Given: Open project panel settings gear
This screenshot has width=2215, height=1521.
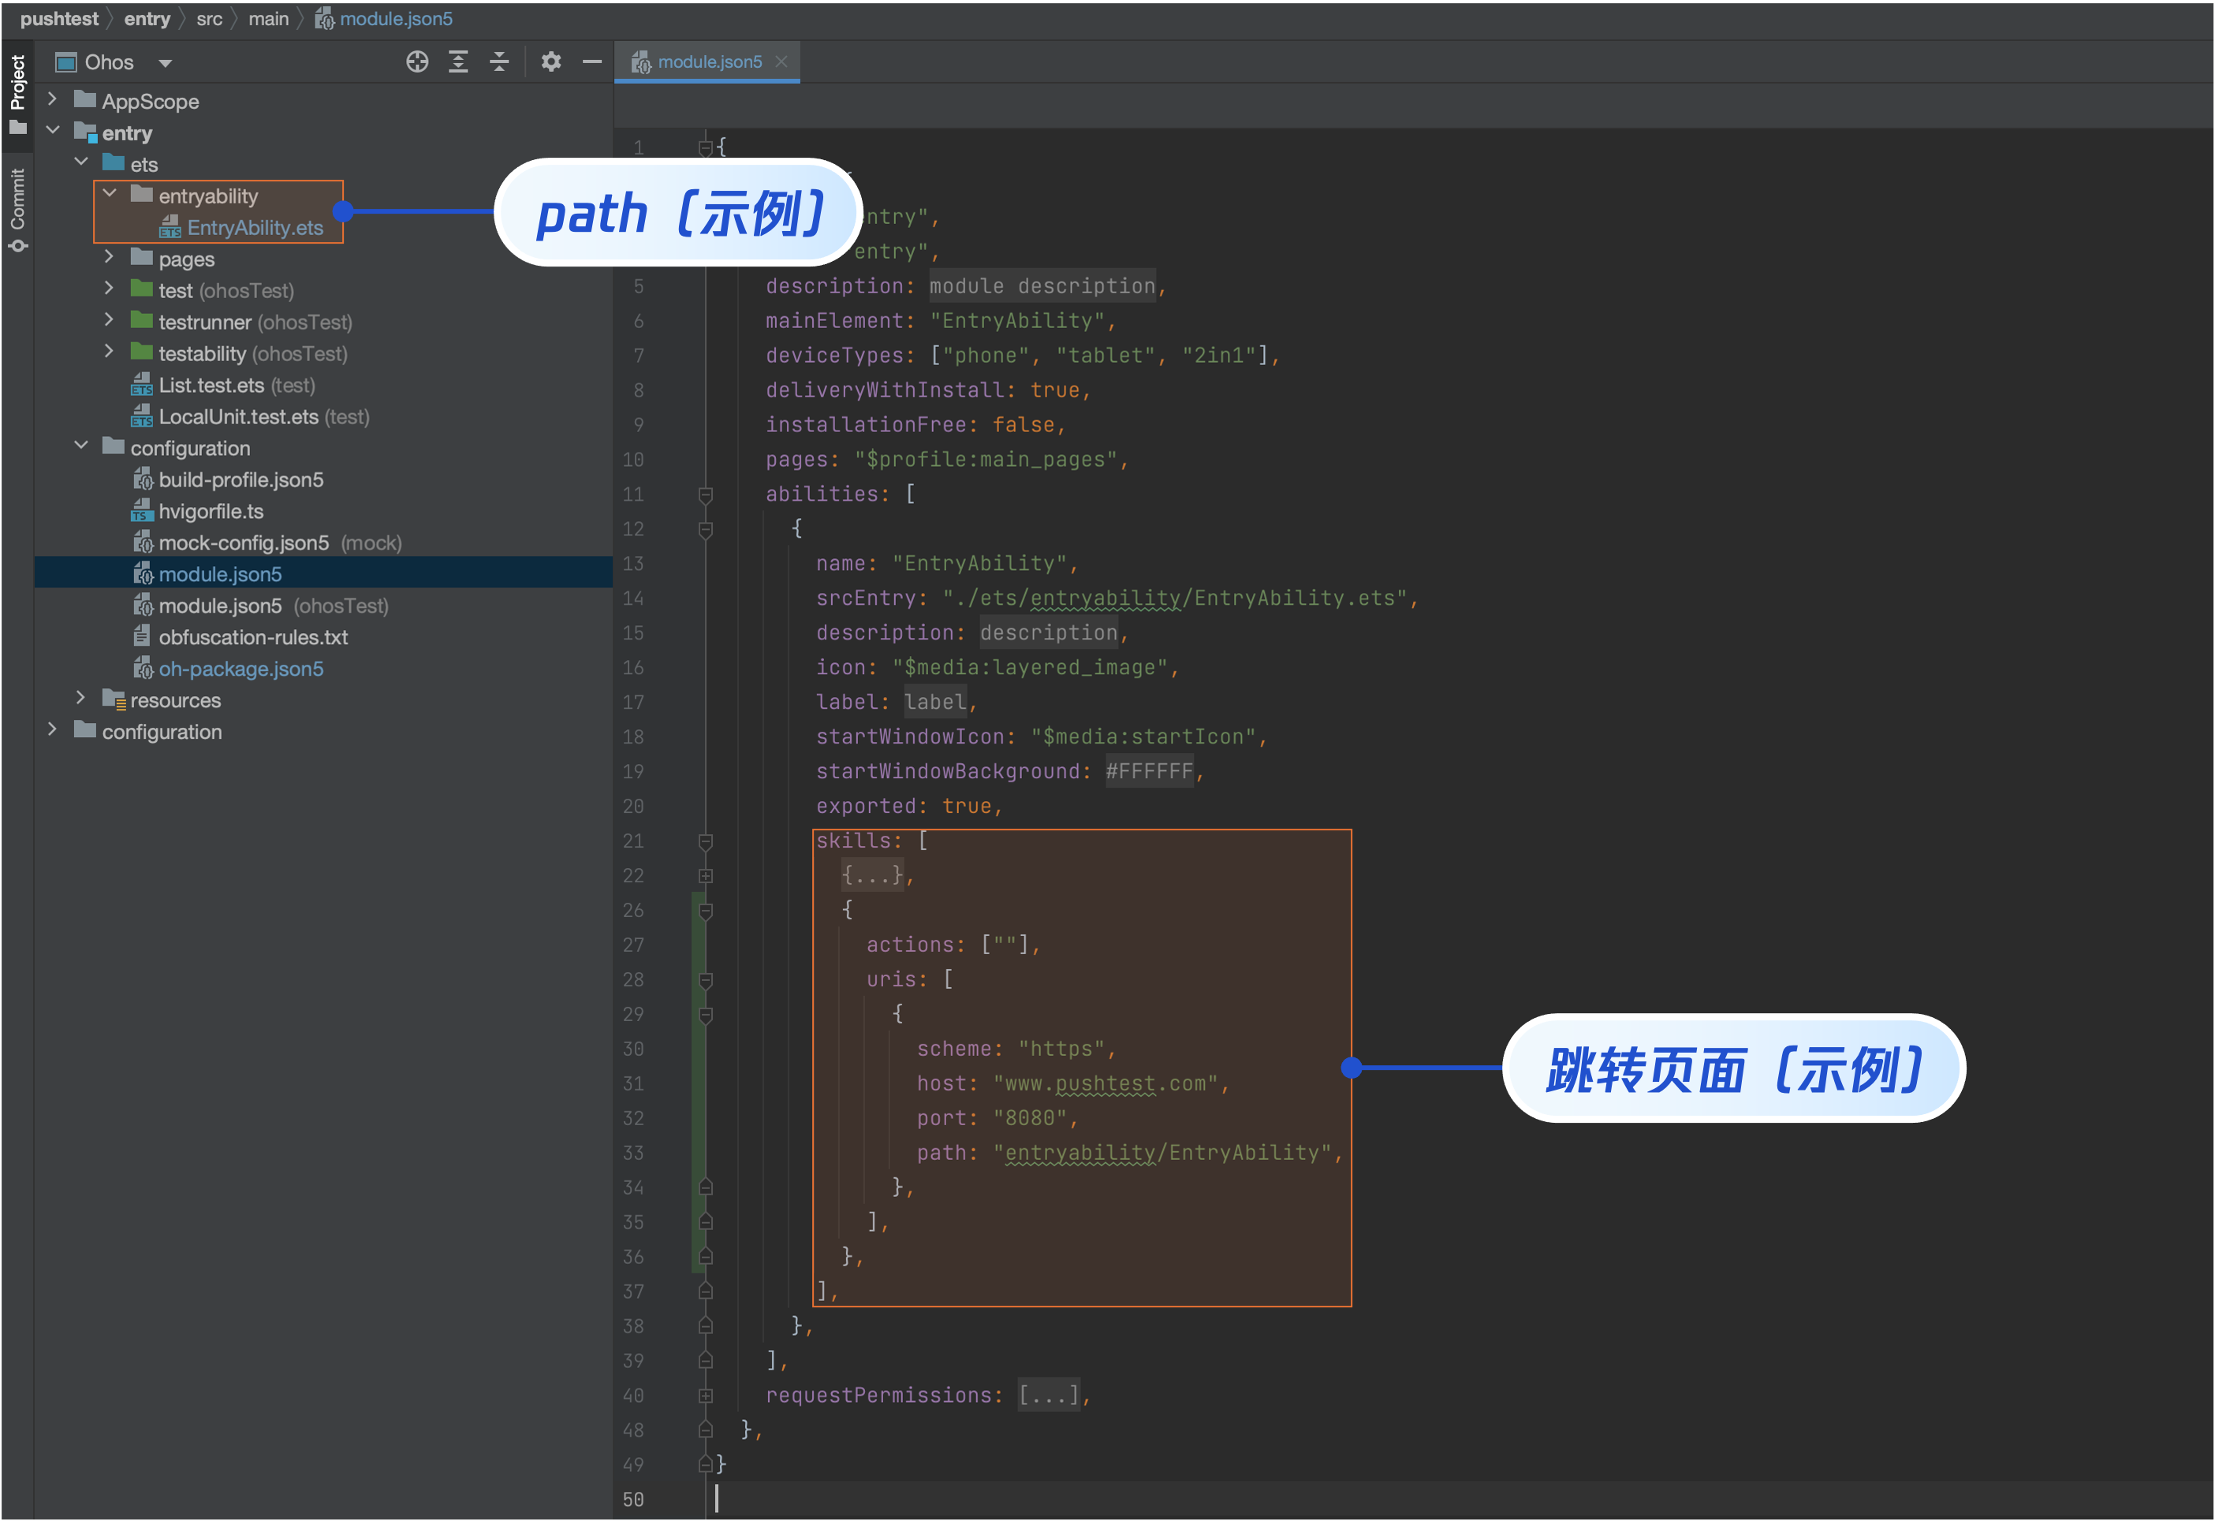Looking at the screenshot, I should (551, 62).
